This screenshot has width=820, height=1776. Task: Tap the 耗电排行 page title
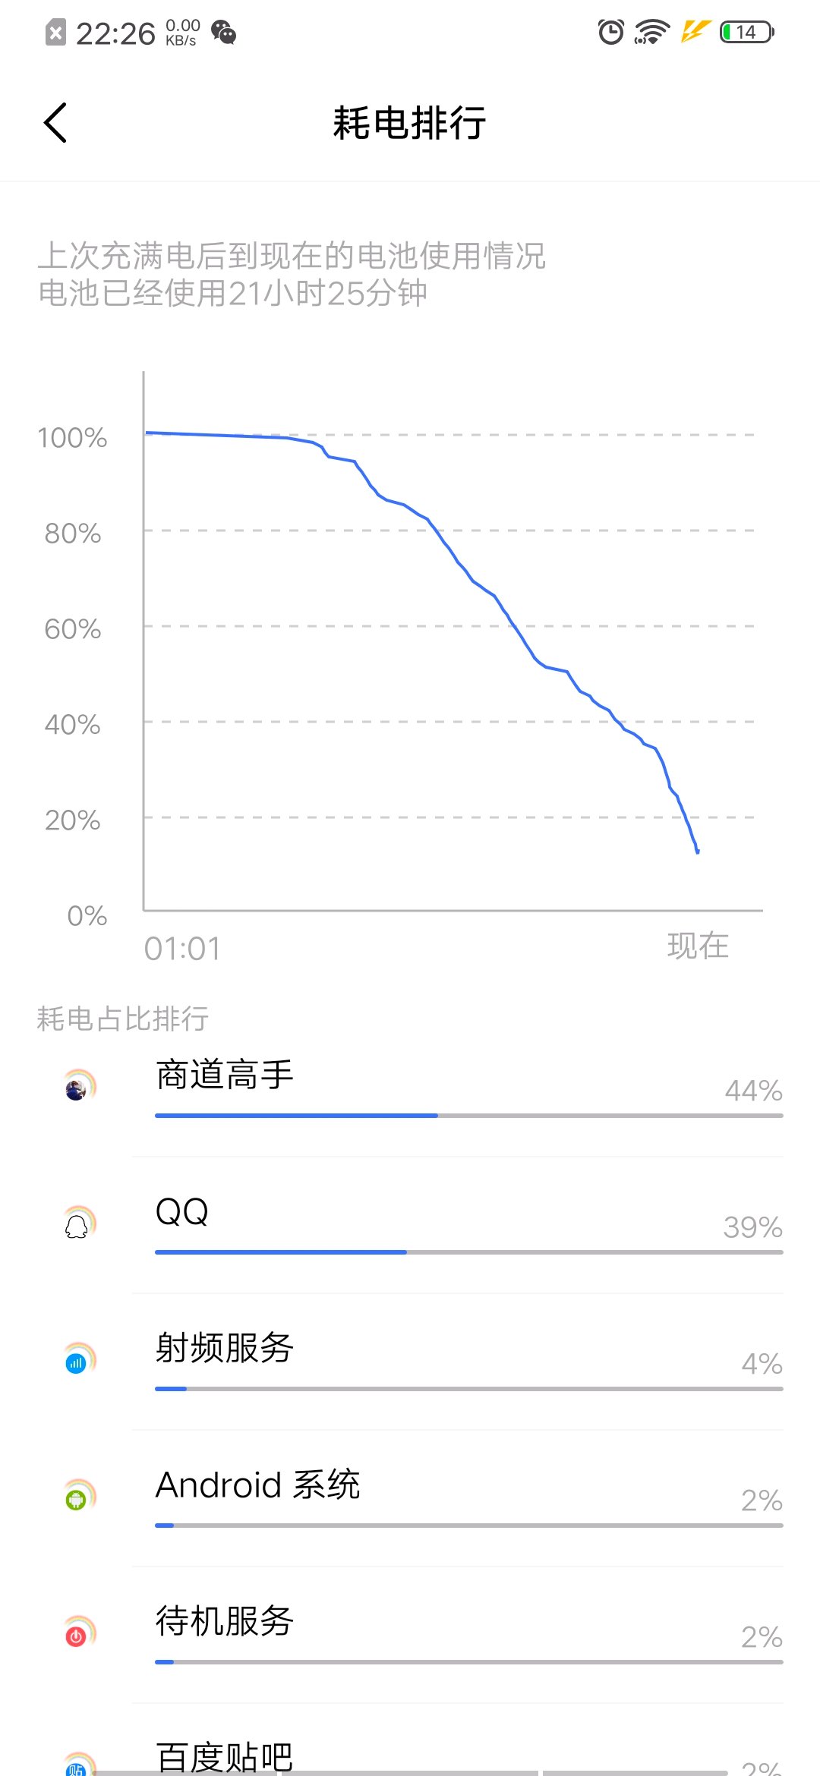click(409, 123)
